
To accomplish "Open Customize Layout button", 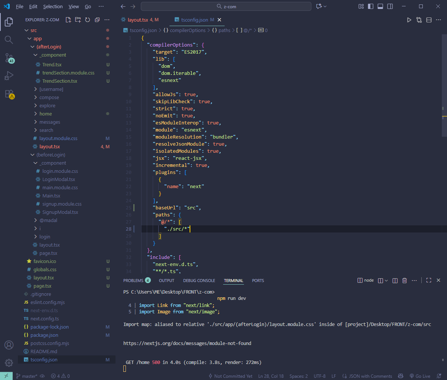I will point(361,6).
